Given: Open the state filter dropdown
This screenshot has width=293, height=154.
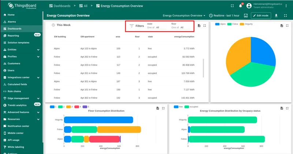Looking at the screenshot, I should pos(156,27).
